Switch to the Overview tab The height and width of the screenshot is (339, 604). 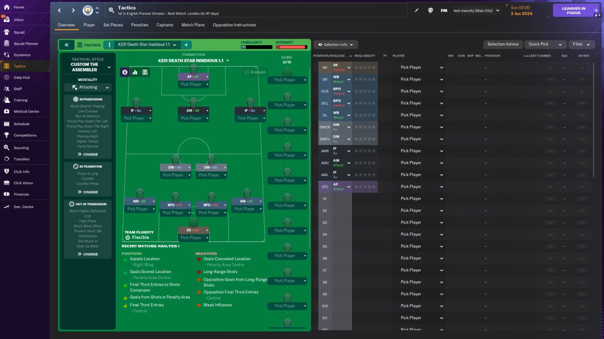66,25
